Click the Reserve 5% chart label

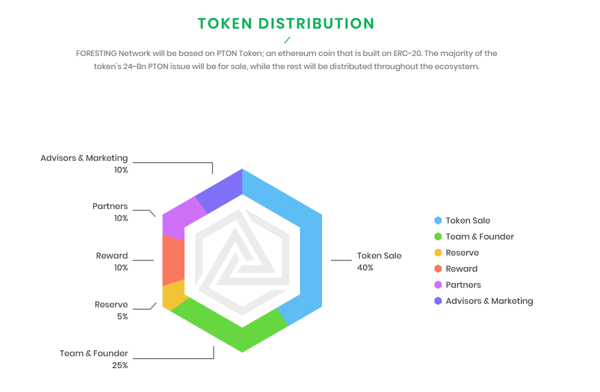[x=111, y=310]
